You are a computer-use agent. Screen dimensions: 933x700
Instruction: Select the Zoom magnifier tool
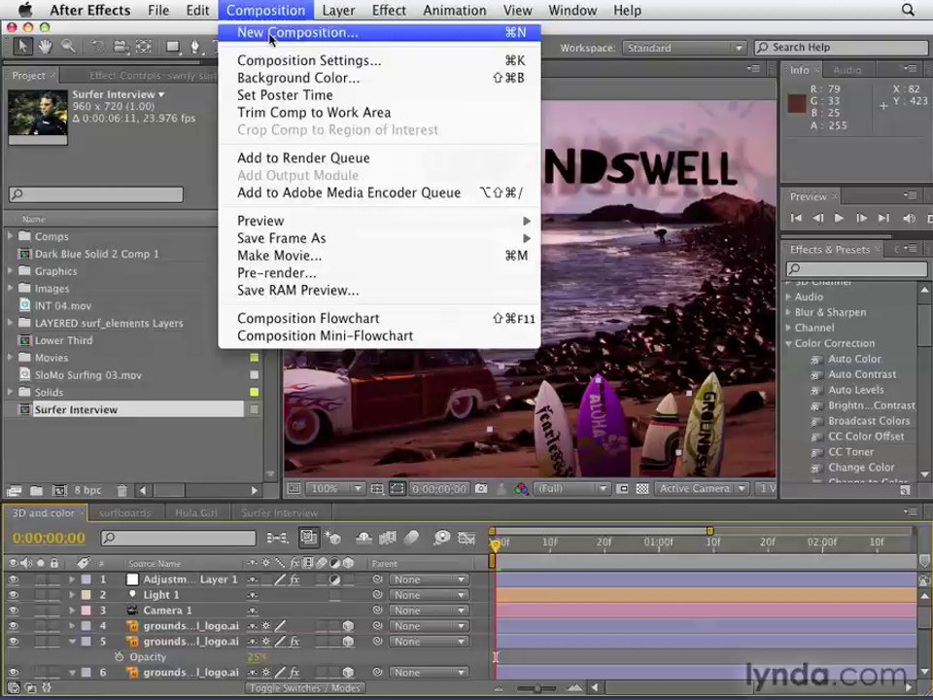[68, 47]
